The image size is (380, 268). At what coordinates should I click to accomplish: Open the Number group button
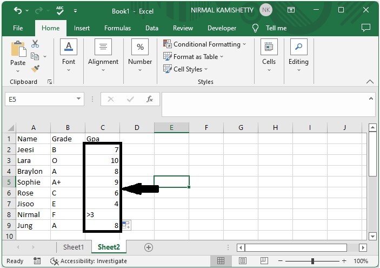[x=140, y=55]
